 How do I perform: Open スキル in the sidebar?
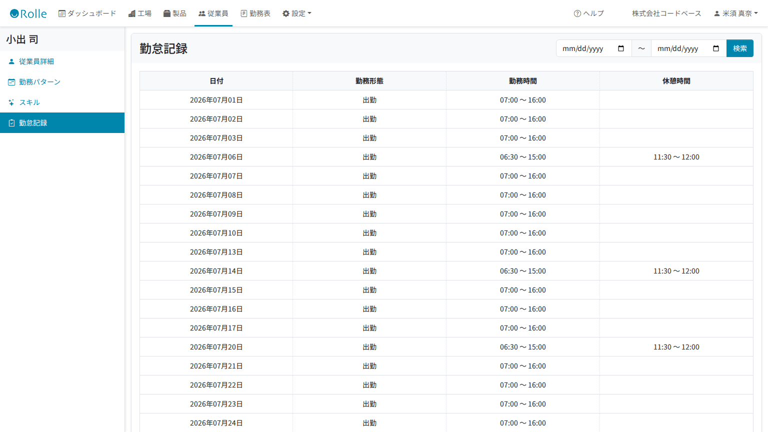(x=62, y=102)
